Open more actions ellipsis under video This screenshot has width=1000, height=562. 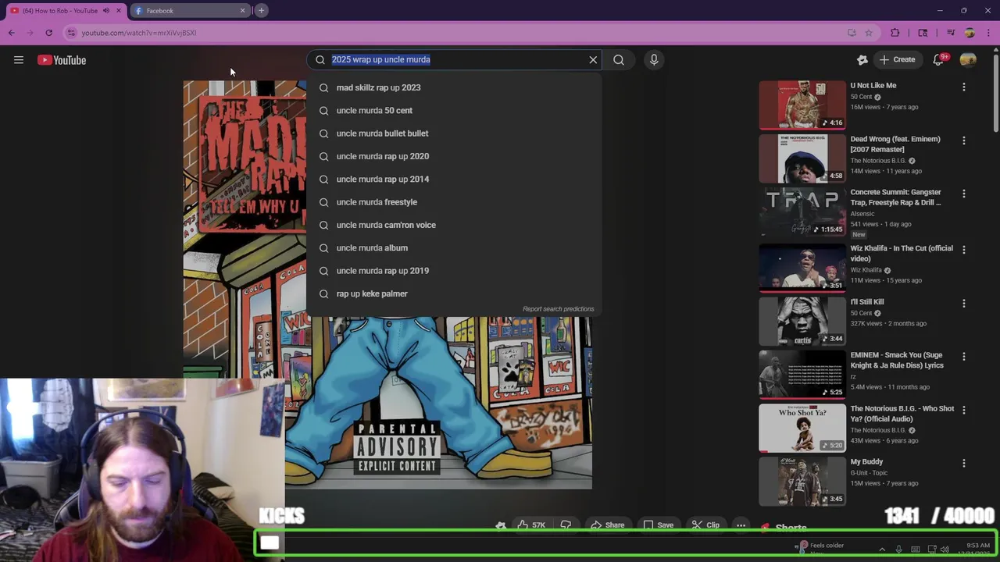(x=741, y=525)
